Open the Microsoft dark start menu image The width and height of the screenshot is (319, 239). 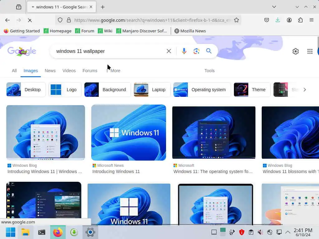coord(214,133)
